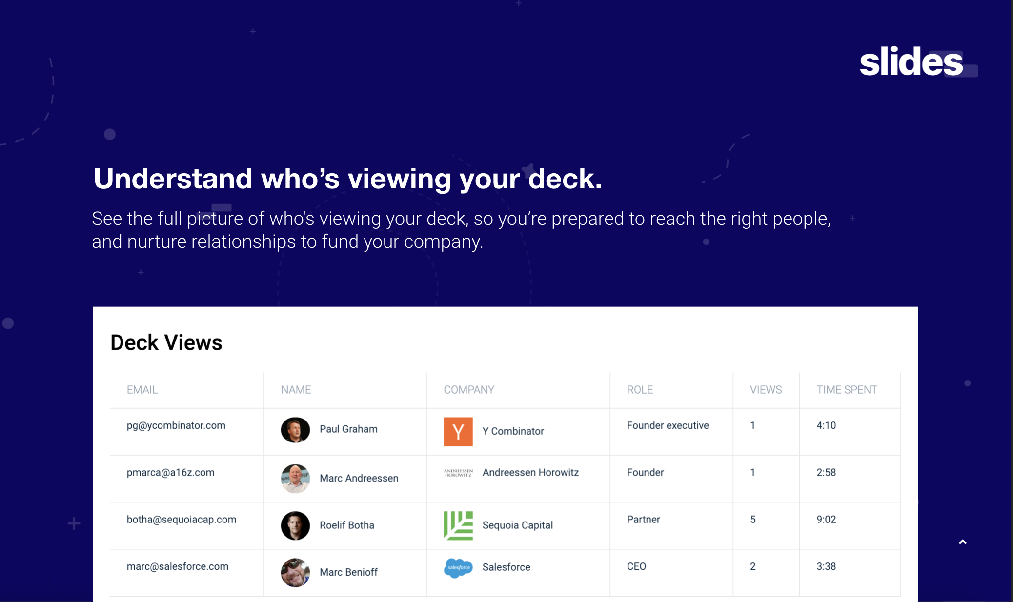Click the views count 1 for Paul Graham
Screen dimensions: 1013x602
click(752, 425)
